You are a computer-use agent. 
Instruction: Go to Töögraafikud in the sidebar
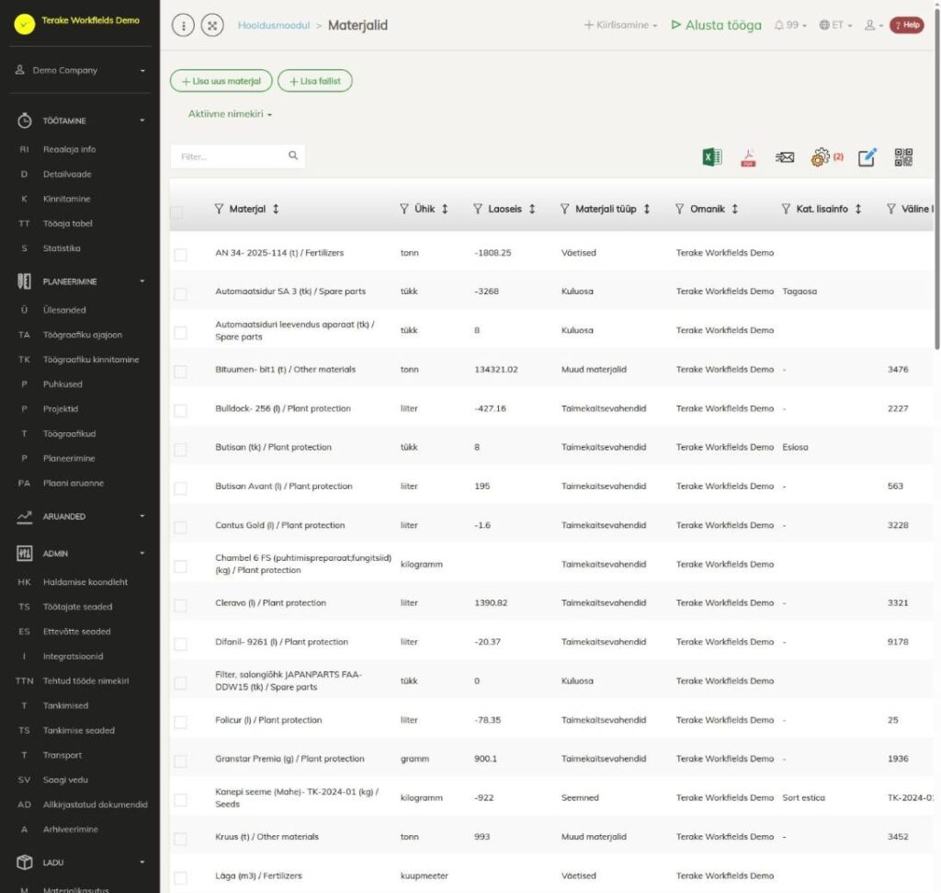(69, 433)
